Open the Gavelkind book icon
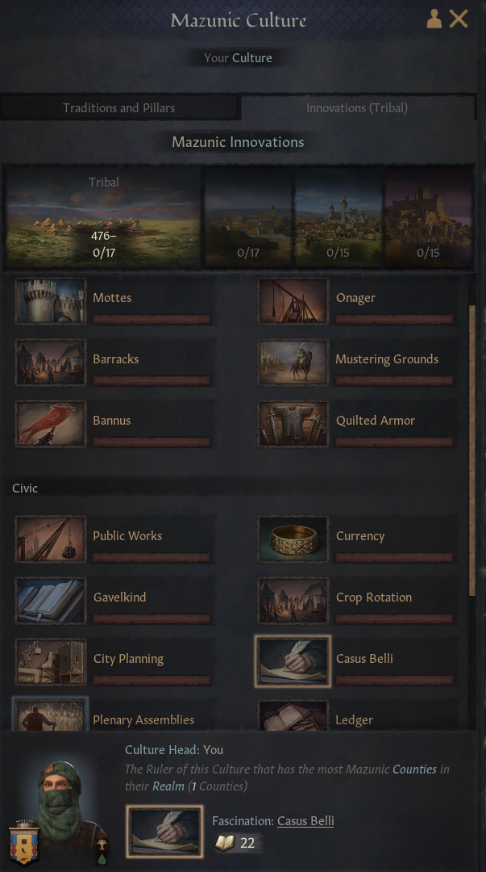 click(x=51, y=601)
